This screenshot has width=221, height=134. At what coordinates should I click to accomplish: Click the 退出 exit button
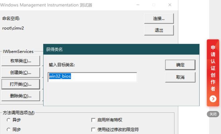click(159, 30)
